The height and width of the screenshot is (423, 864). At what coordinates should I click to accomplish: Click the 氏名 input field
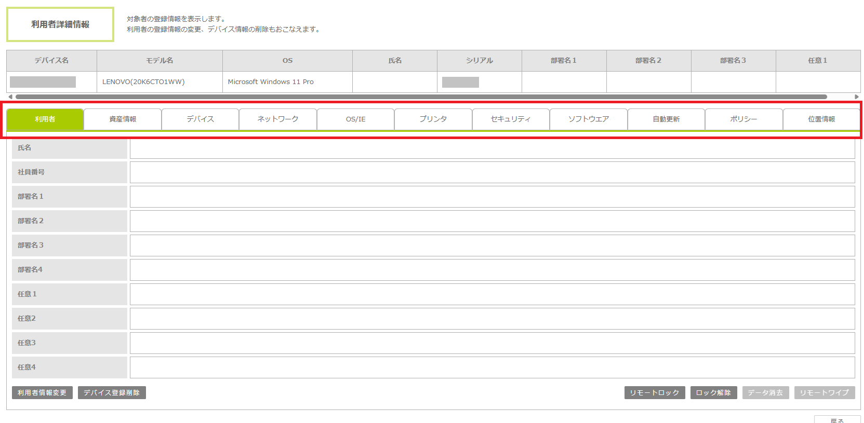tap(492, 148)
